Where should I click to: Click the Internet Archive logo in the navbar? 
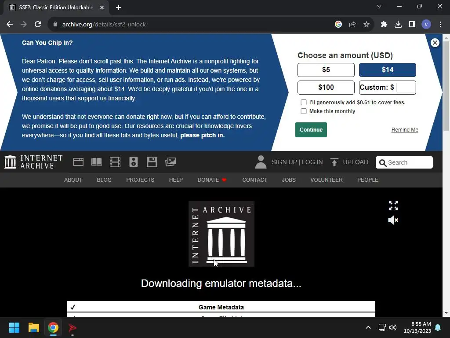point(33,162)
